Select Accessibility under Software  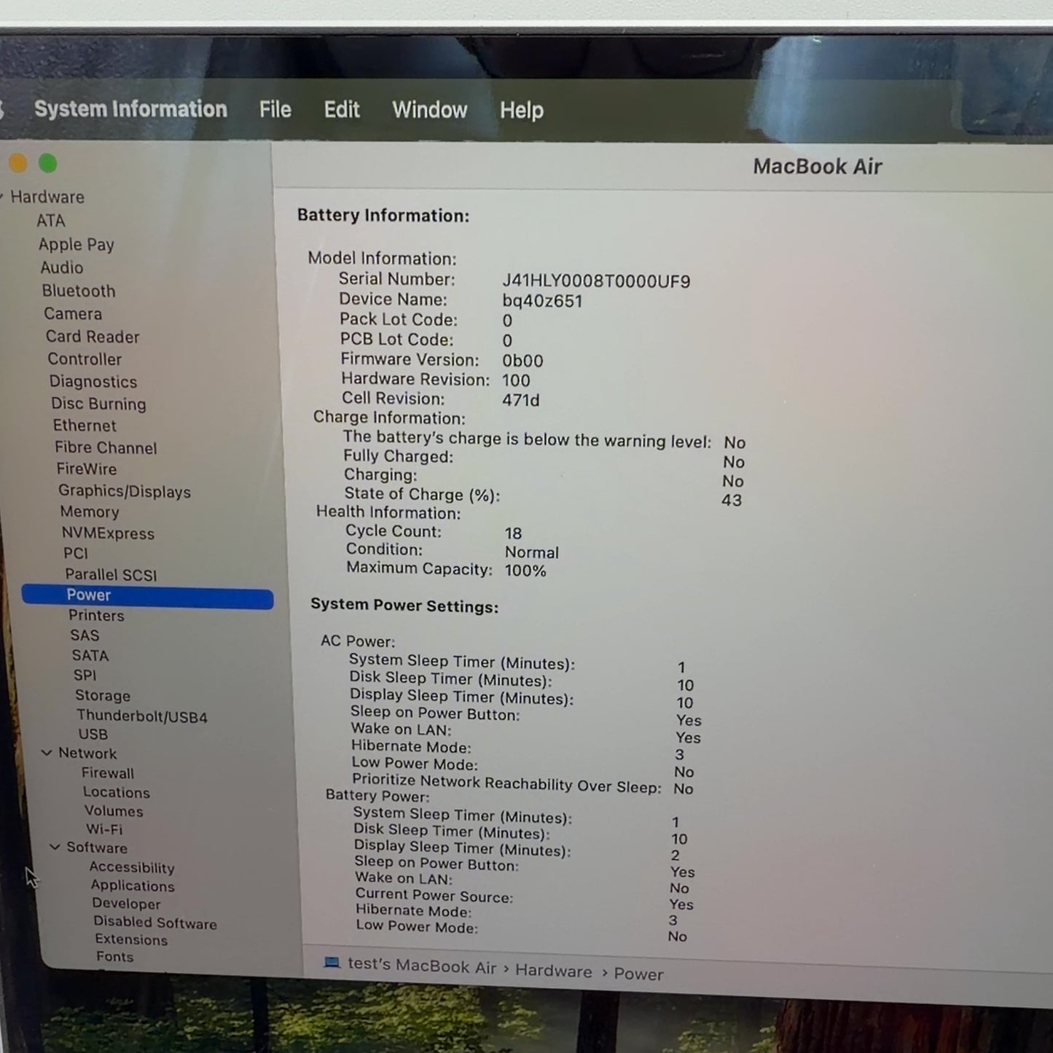[132, 867]
